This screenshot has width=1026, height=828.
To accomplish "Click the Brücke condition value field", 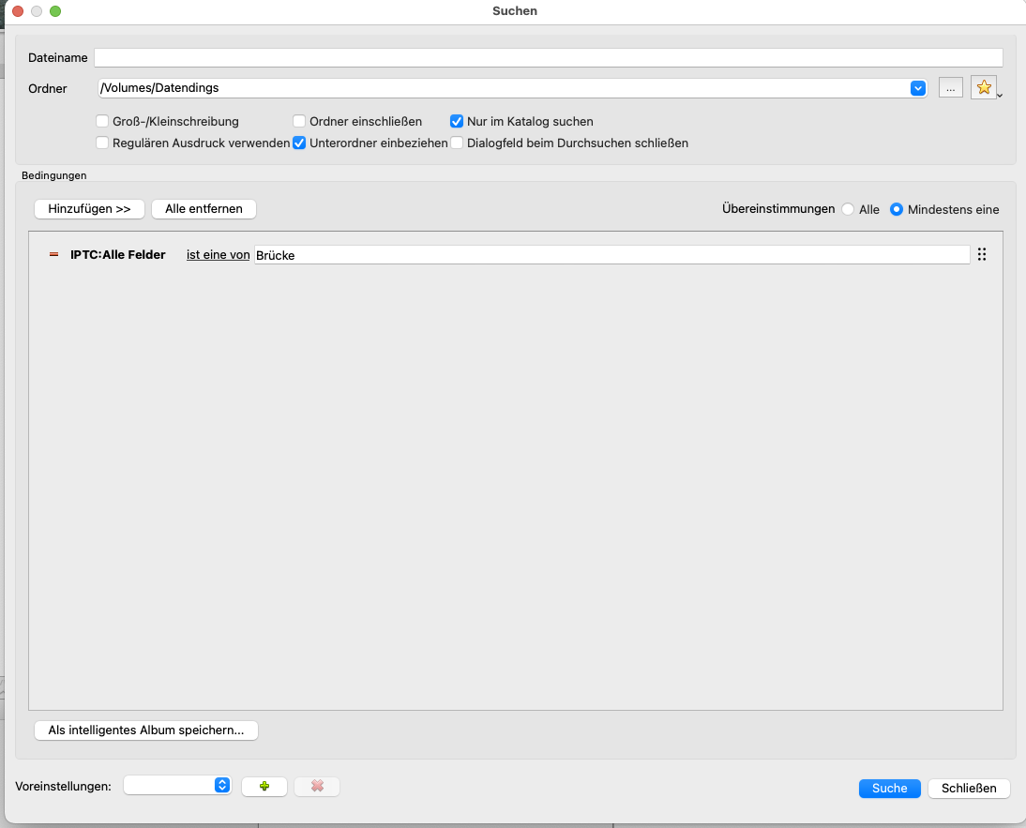I will 611,255.
